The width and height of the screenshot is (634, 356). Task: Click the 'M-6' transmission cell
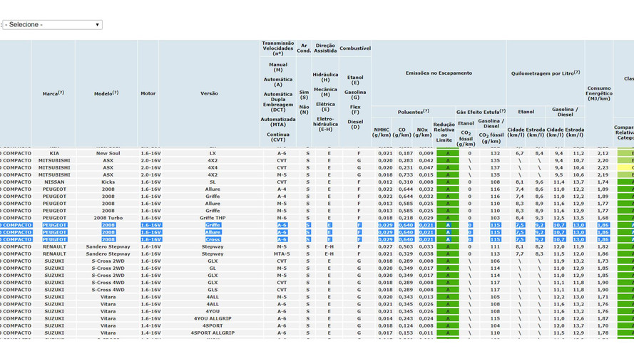pyautogui.click(x=282, y=218)
